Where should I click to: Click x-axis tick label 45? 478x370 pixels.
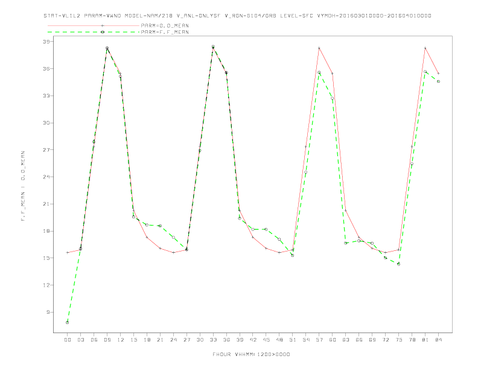coord(266,340)
